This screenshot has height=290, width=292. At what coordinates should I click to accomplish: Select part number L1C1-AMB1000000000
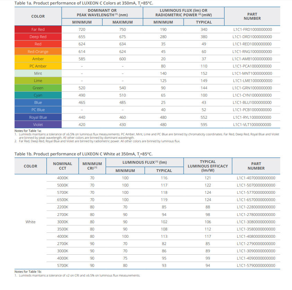coord(252,59)
